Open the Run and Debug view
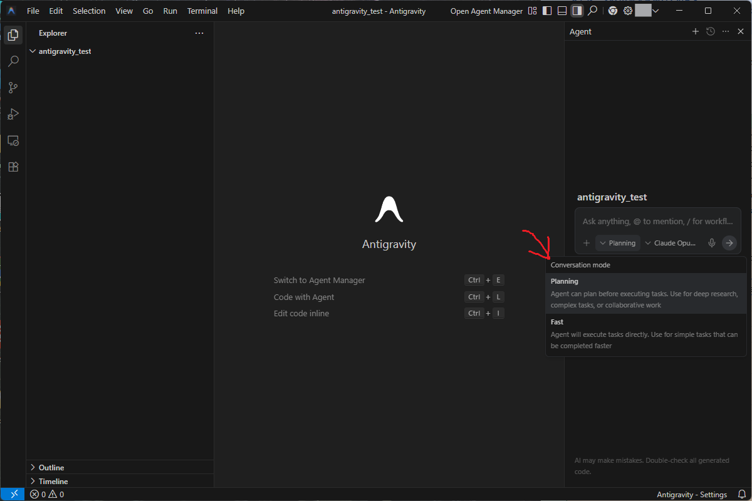Viewport: 752px width, 501px height. [13, 114]
